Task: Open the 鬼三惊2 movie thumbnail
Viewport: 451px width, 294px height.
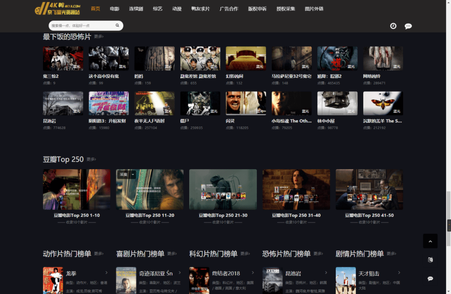Action: (x=63, y=58)
